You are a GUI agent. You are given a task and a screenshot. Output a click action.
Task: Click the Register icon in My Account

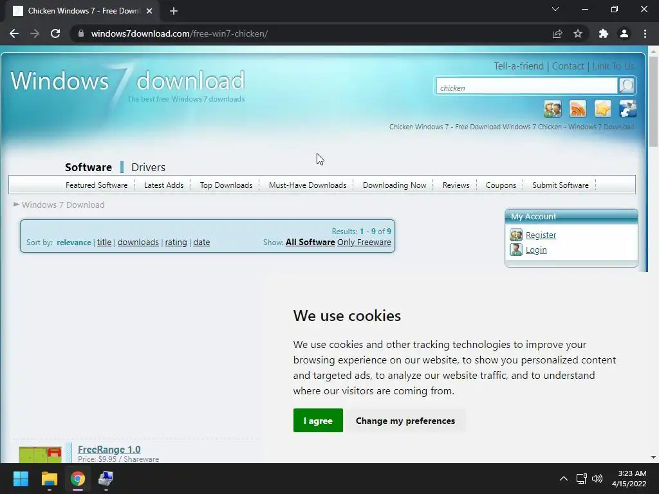pos(516,235)
